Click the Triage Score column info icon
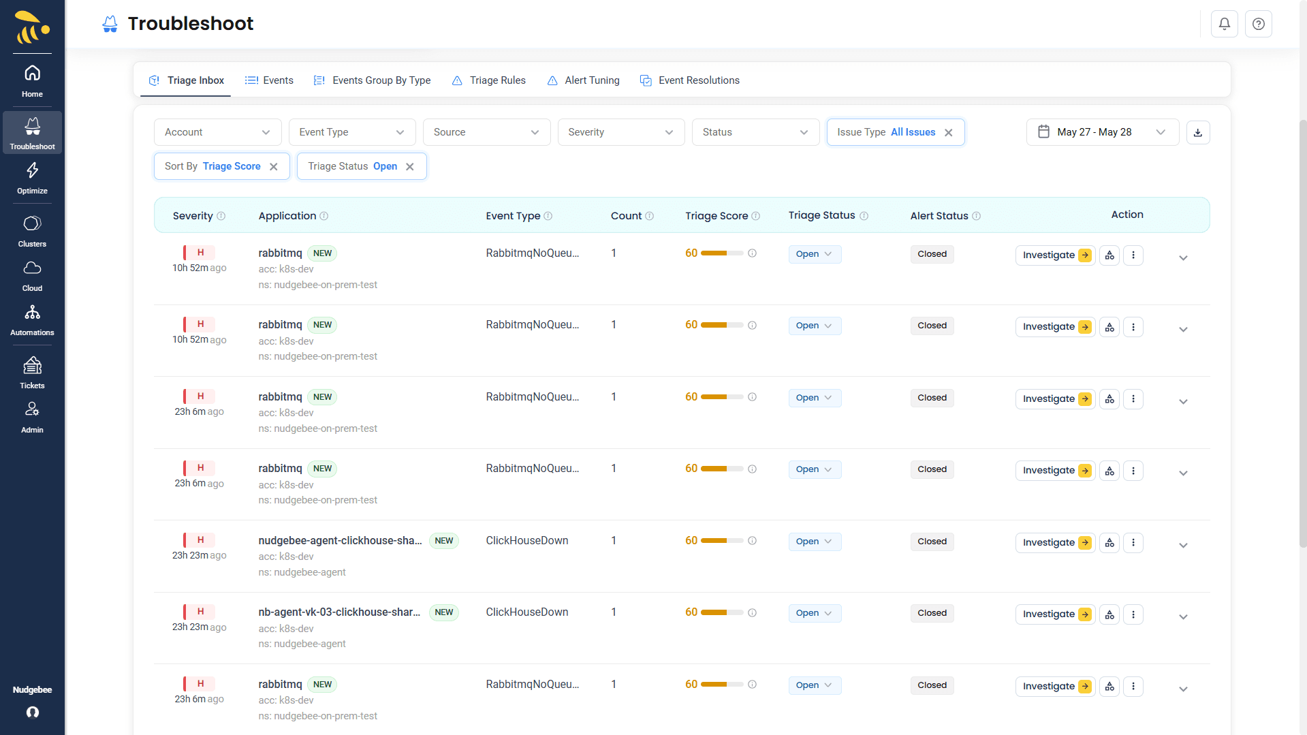 [755, 216]
